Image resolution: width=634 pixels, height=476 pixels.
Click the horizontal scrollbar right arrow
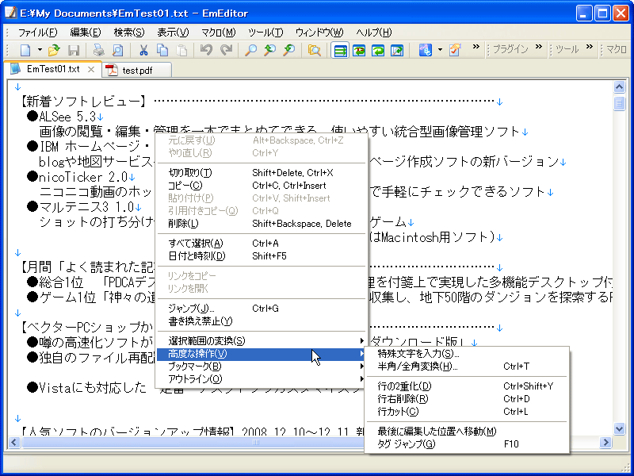pos(605,442)
